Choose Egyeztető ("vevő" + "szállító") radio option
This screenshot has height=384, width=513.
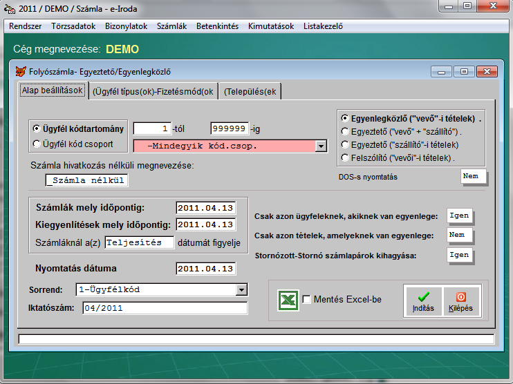[345, 131]
